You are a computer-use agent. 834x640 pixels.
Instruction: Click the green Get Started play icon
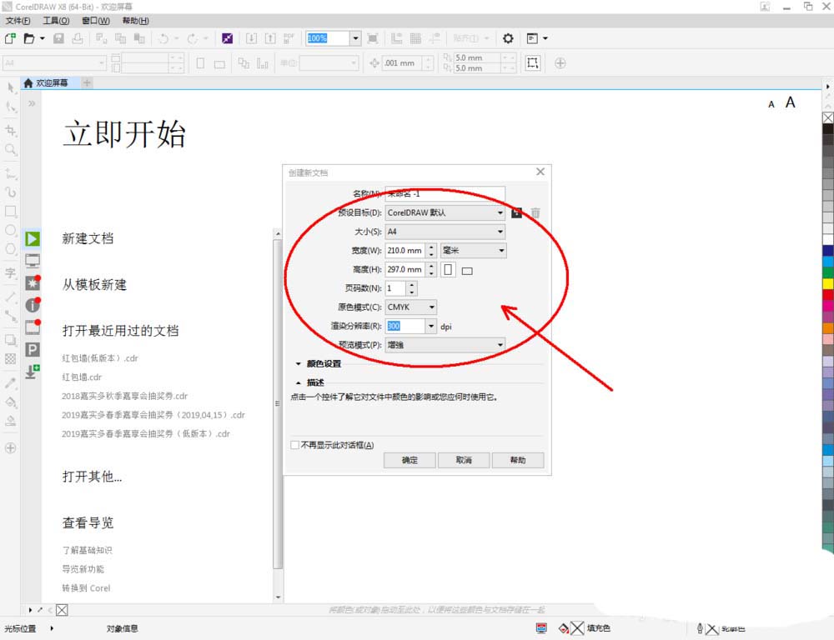[x=33, y=238]
